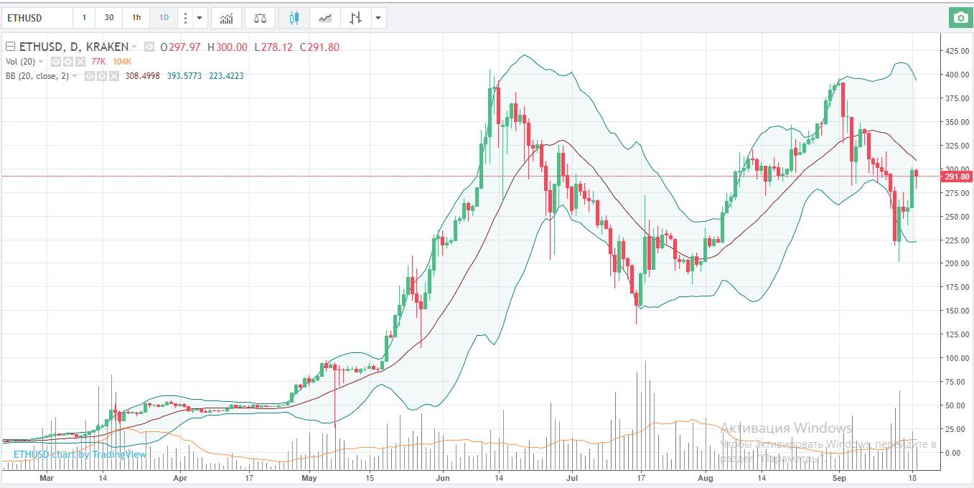Open the ETHUSD chart by TradingView link
Viewport: 974px width, 488px height.
click(x=80, y=454)
